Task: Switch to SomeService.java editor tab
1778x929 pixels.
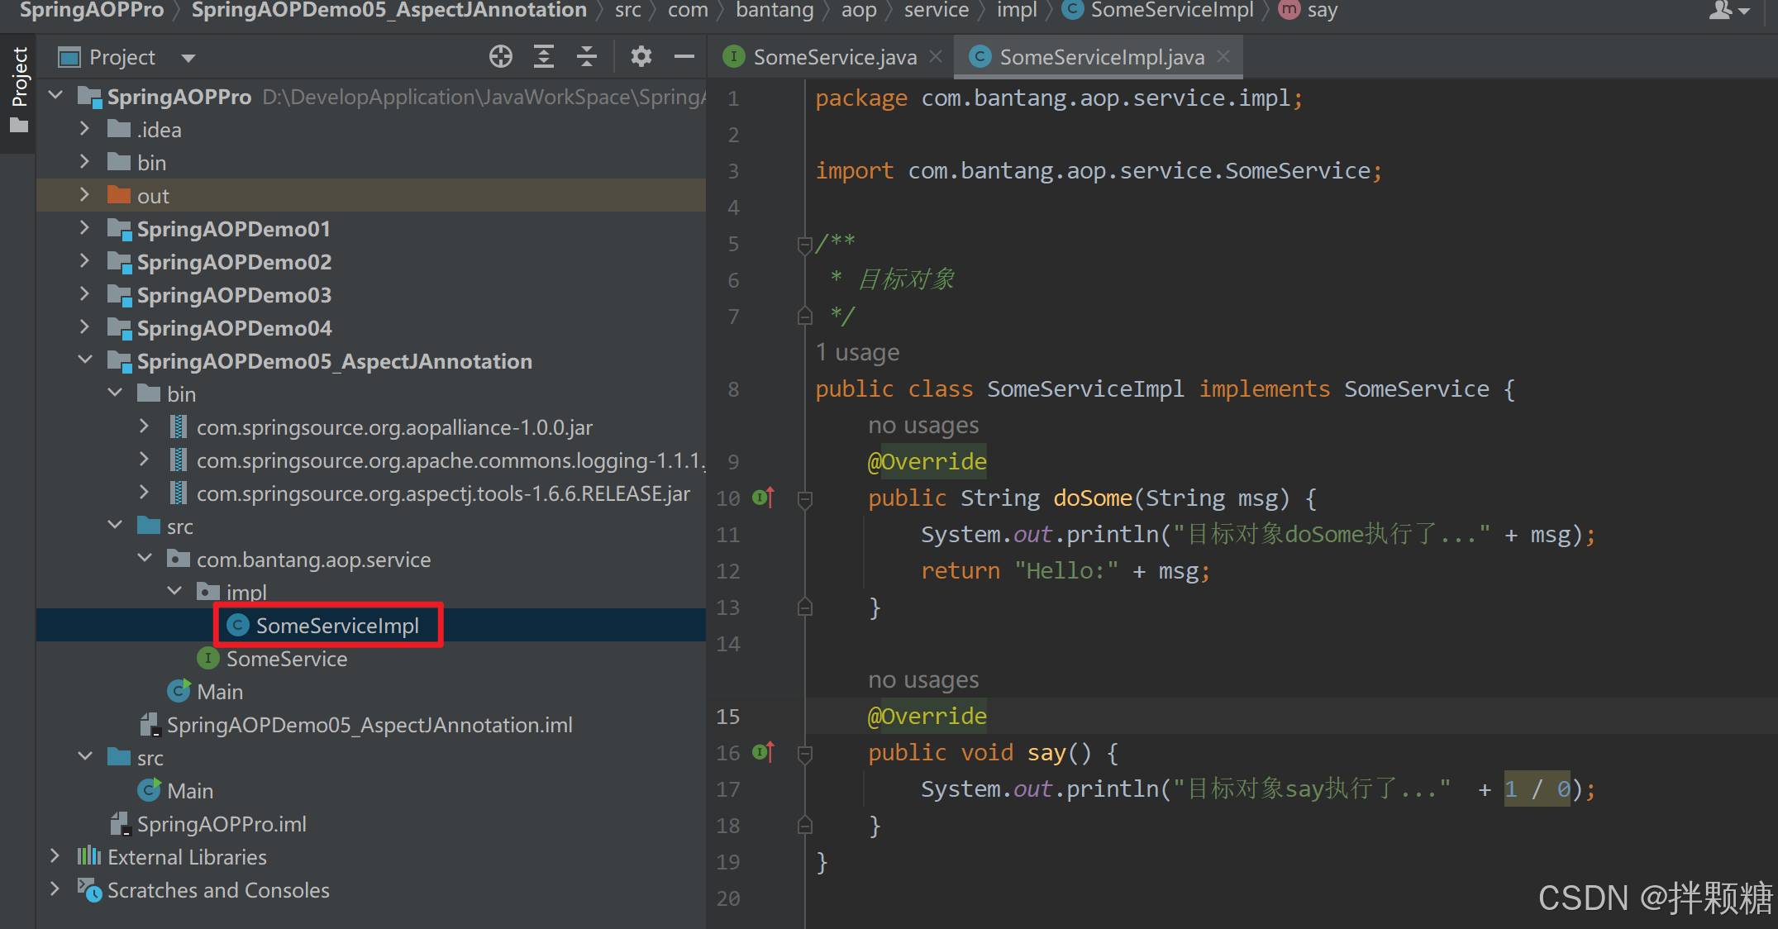Action: coord(833,57)
